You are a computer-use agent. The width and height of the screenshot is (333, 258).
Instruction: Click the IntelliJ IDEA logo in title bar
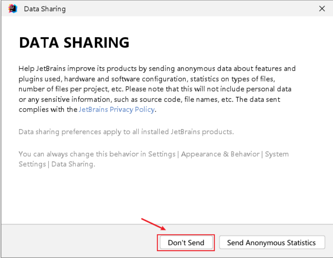point(13,9)
